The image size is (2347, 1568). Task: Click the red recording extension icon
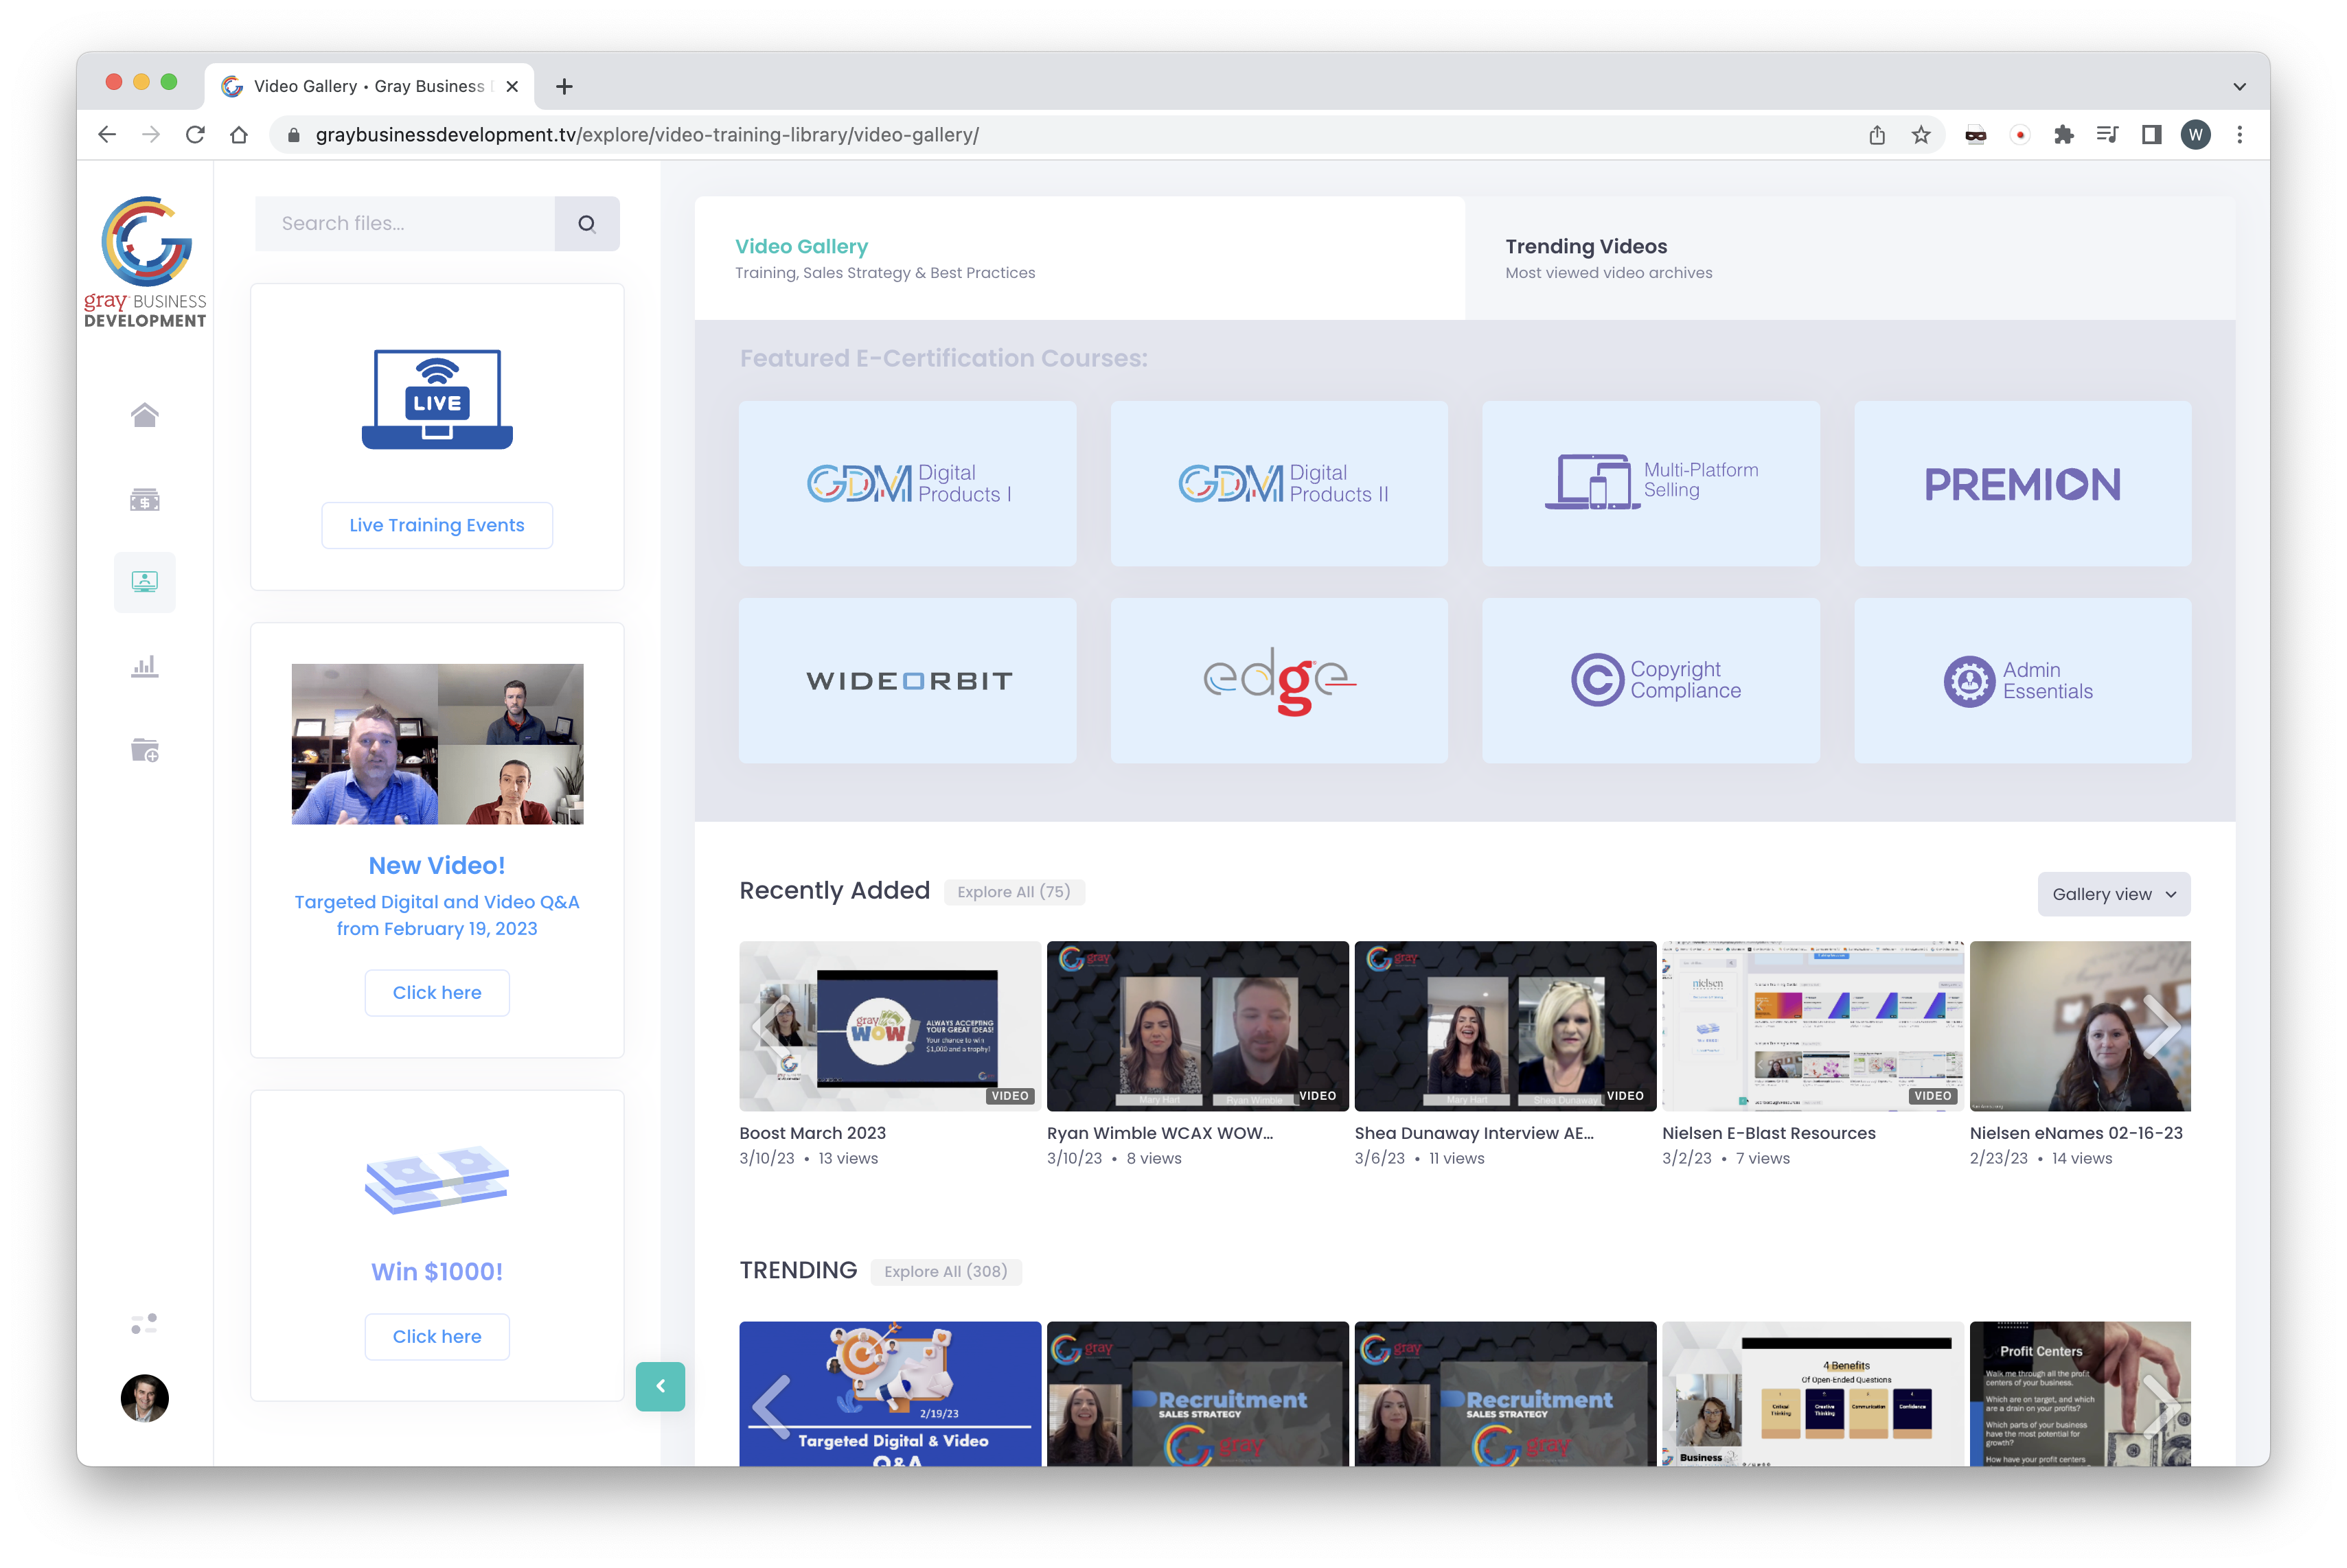pyautogui.click(x=2020, y=135)
